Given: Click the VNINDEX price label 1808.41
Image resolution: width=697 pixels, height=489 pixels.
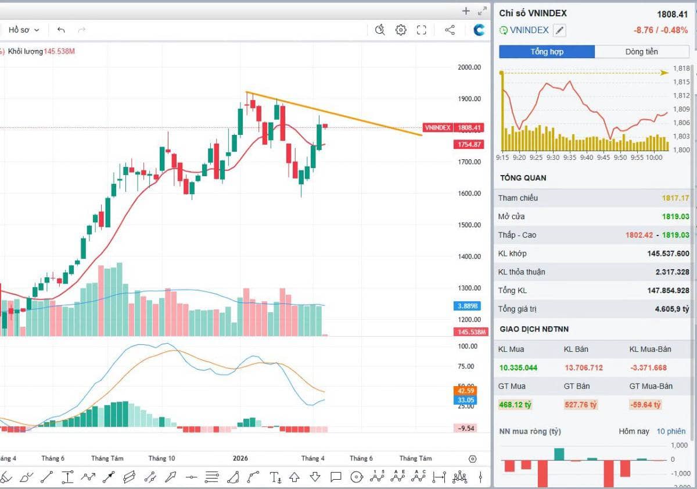Looking at the screenshot, I should coord(454,127).
